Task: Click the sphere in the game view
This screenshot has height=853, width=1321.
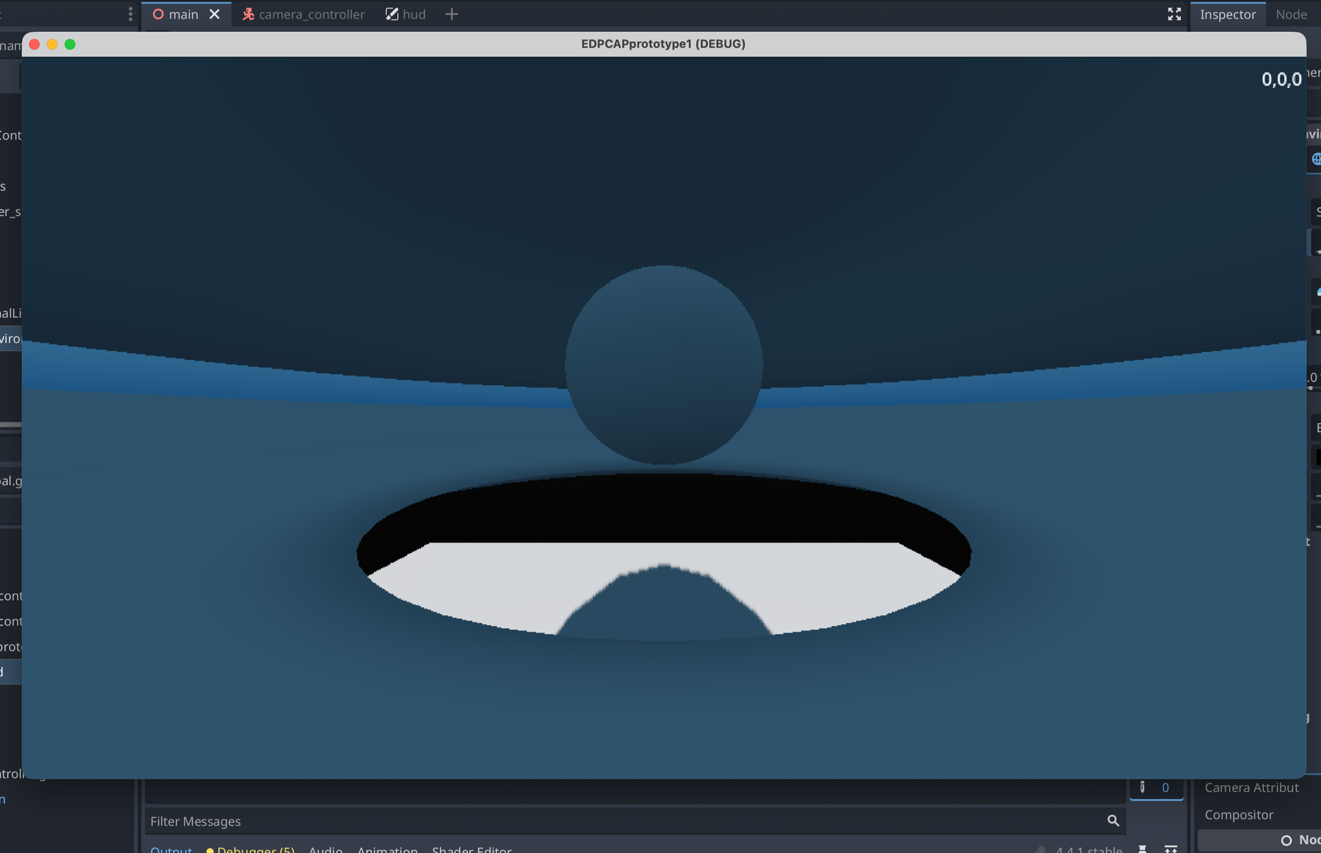Action: [664, 364]
